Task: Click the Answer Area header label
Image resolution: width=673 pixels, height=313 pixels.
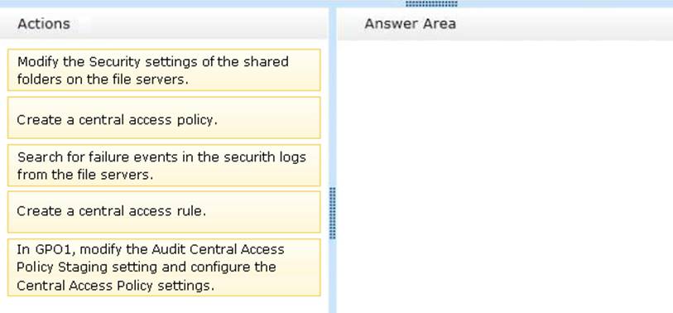Action: point(410,24)
